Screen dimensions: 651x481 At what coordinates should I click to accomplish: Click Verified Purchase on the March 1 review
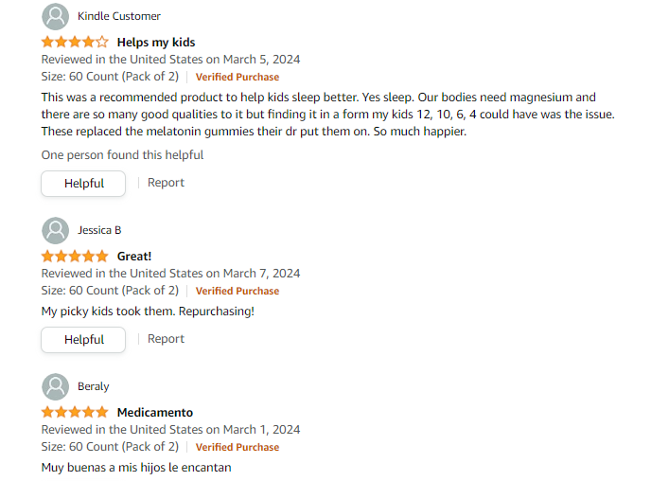[x=238, y=447]
